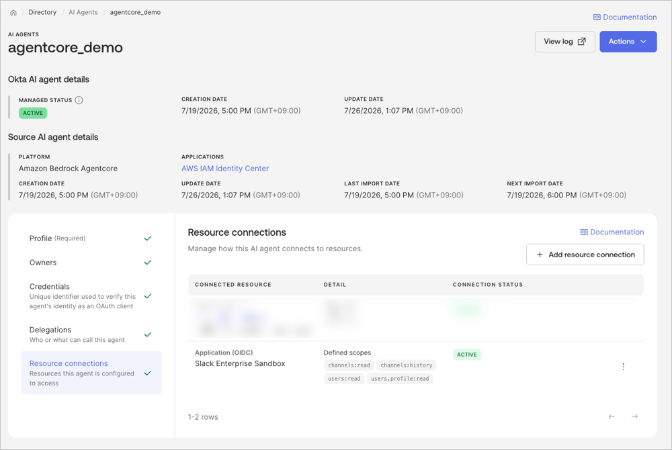672x450 pixels.
Task: Click Add resource connection button
Action: point(585,255)
